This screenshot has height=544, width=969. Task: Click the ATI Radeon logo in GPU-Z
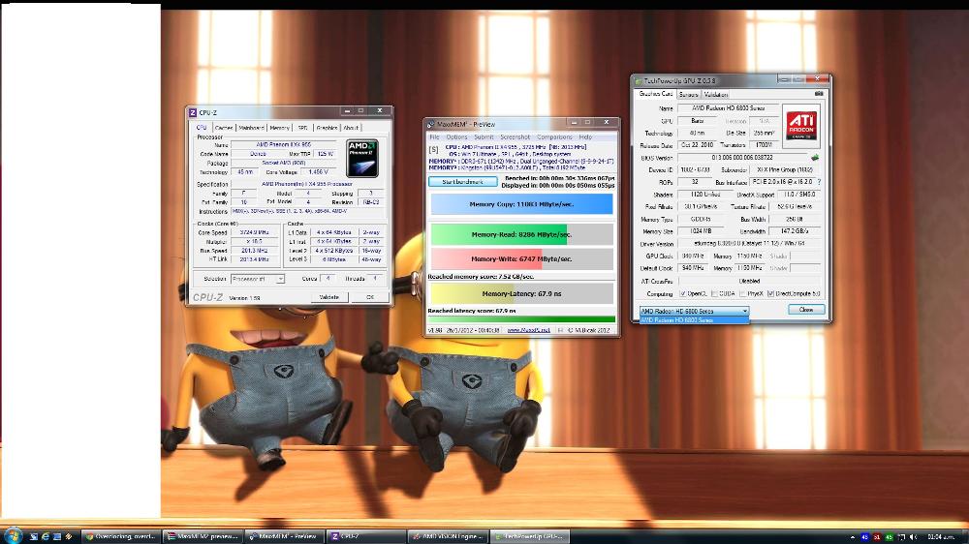pyautogui.click(x=801, y=126)
